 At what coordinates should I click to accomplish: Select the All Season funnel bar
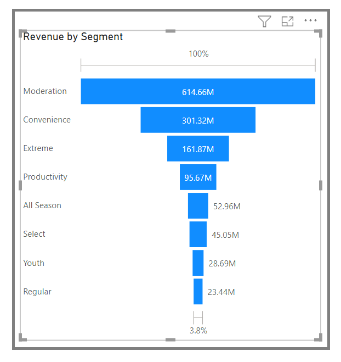pyautogui.click(x=198, y=205)
